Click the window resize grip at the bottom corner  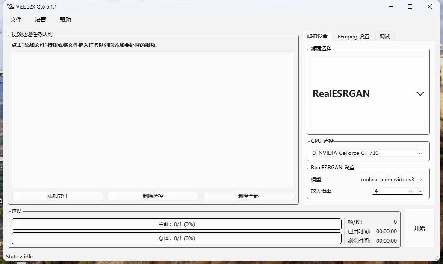coord(437,258)
